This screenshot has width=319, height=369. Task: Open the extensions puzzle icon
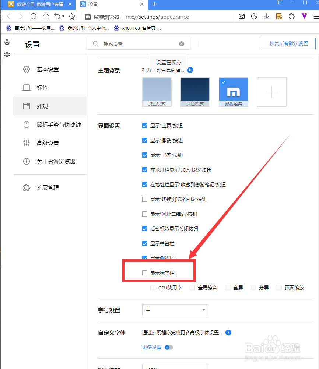[x=291, y=16]
